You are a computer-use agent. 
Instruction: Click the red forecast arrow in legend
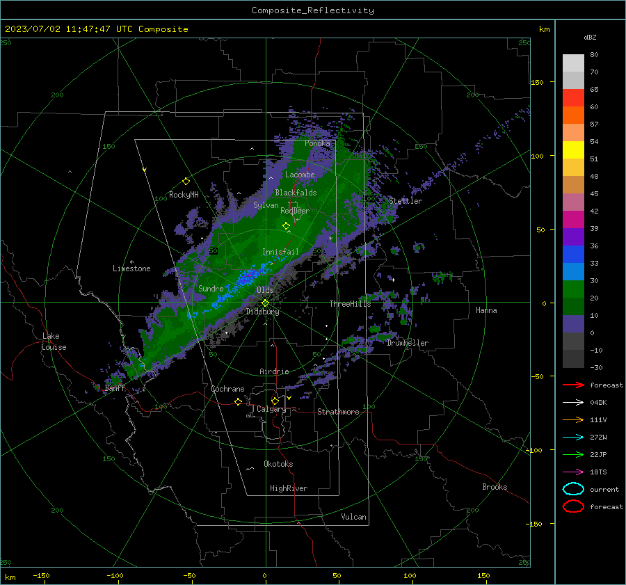pyautogui.click(x=573, y=385)
